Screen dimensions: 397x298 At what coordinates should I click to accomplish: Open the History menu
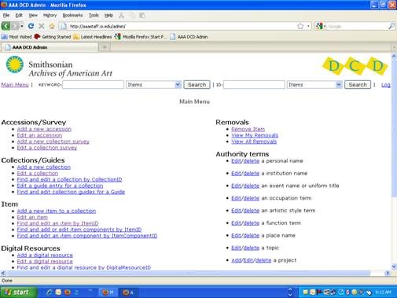pyautogui.click(x=50, y=16)
